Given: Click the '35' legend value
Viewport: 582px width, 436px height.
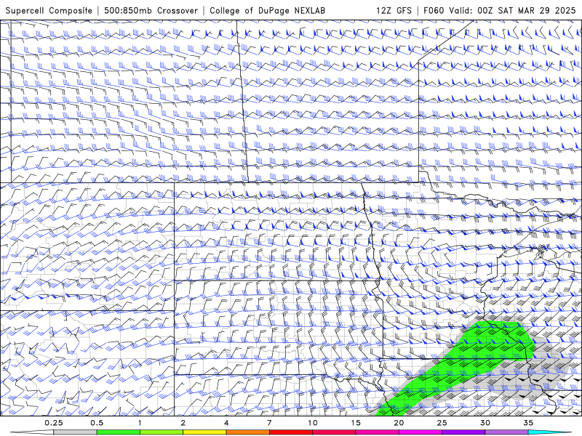Looking at the screenshot, I should pos(528,423).
